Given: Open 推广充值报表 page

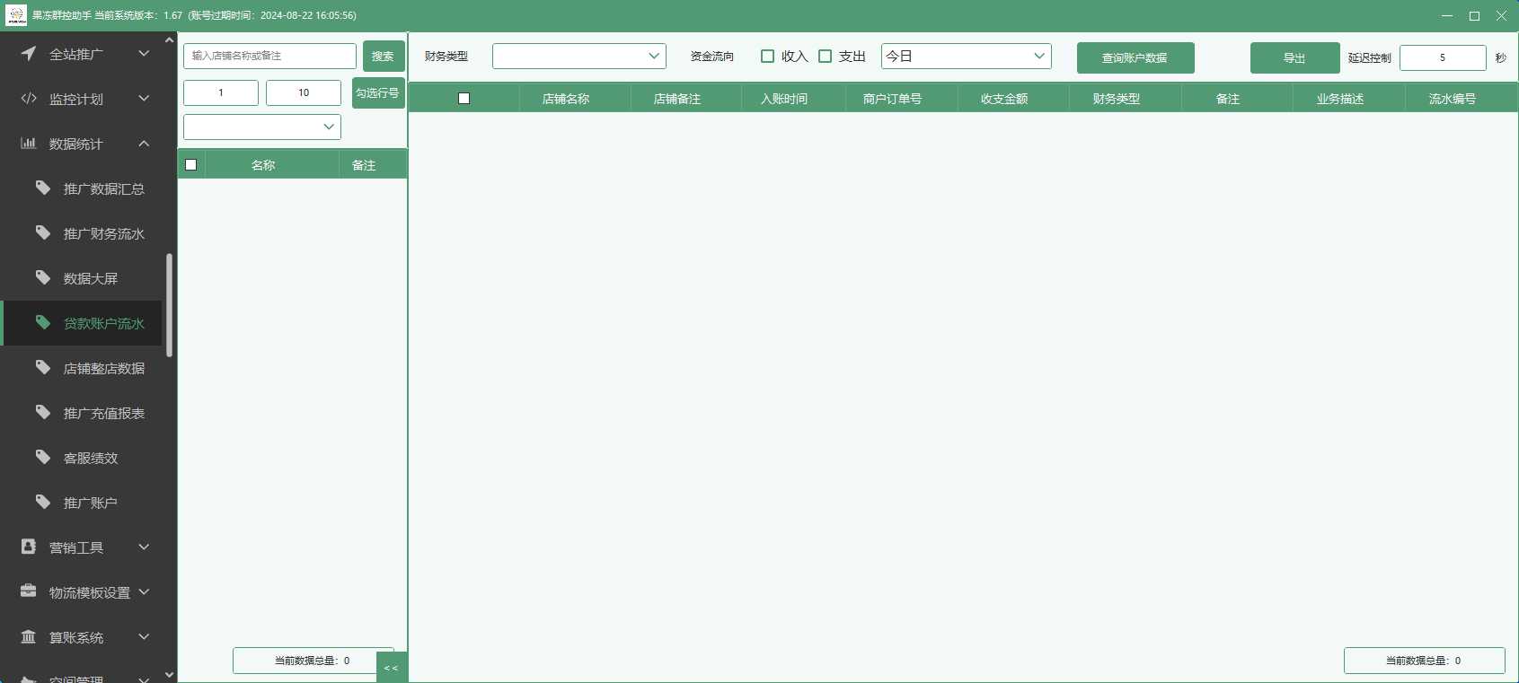Looking at the screenshot, I should click(103, 414).
